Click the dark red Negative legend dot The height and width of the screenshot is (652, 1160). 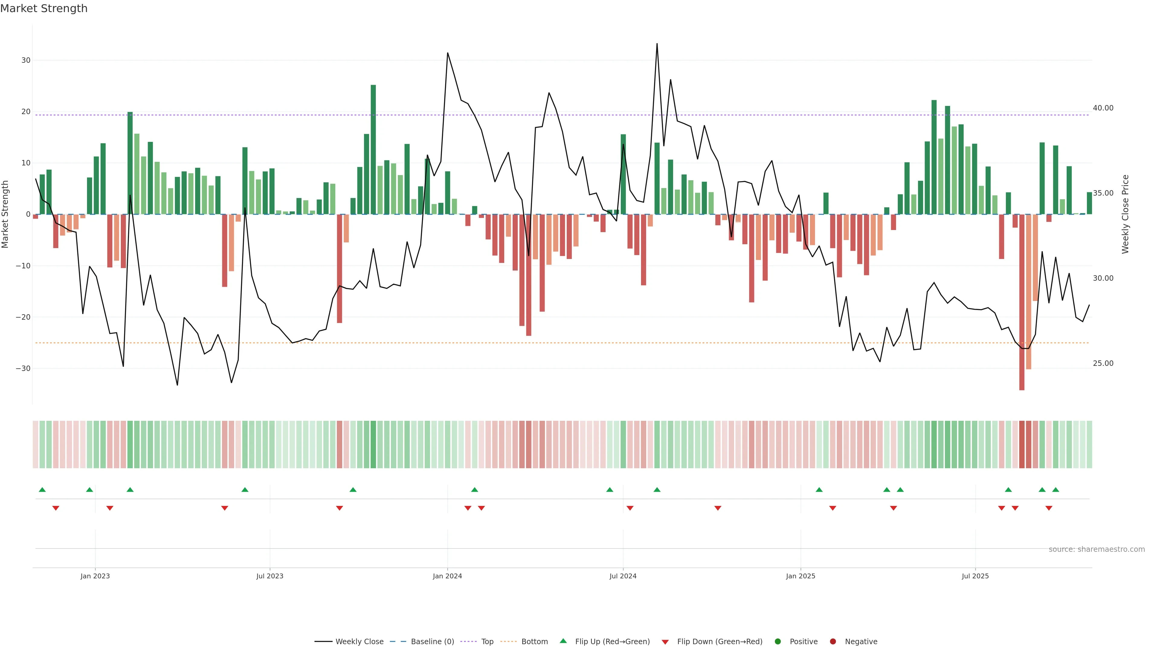click(833, 641)
